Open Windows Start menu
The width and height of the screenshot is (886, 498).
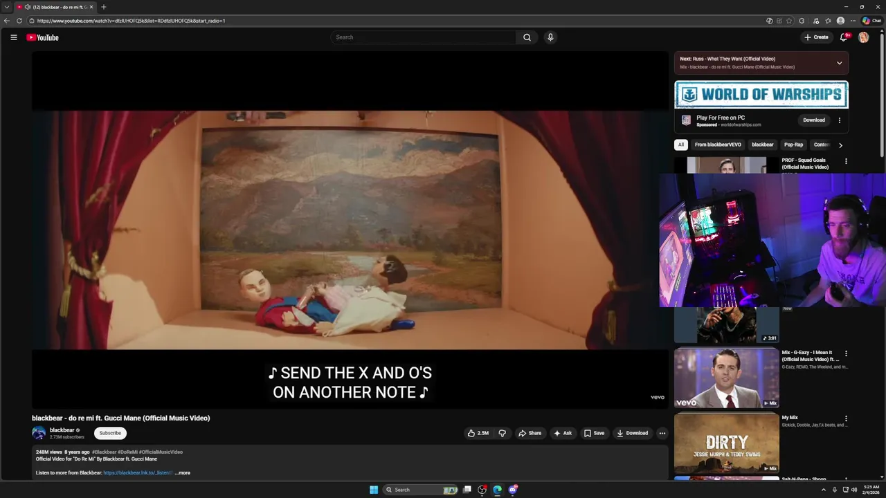[x=374, y=490]
